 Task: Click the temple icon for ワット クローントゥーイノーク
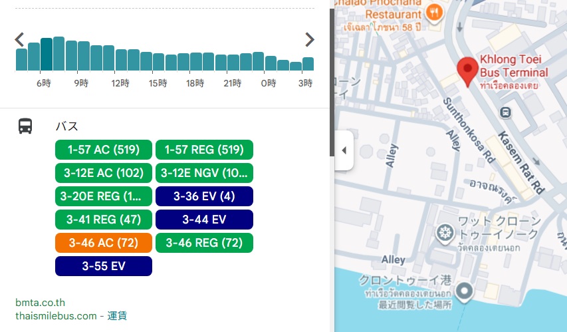pyautogui.click(x=444, y=233)
